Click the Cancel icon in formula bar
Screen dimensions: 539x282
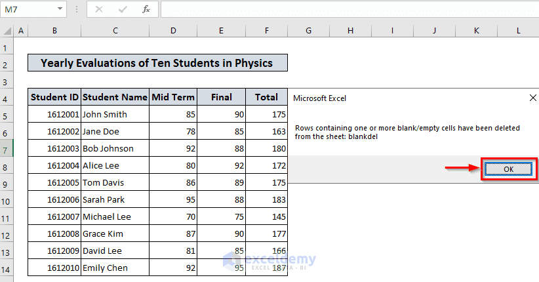point(98,9)
